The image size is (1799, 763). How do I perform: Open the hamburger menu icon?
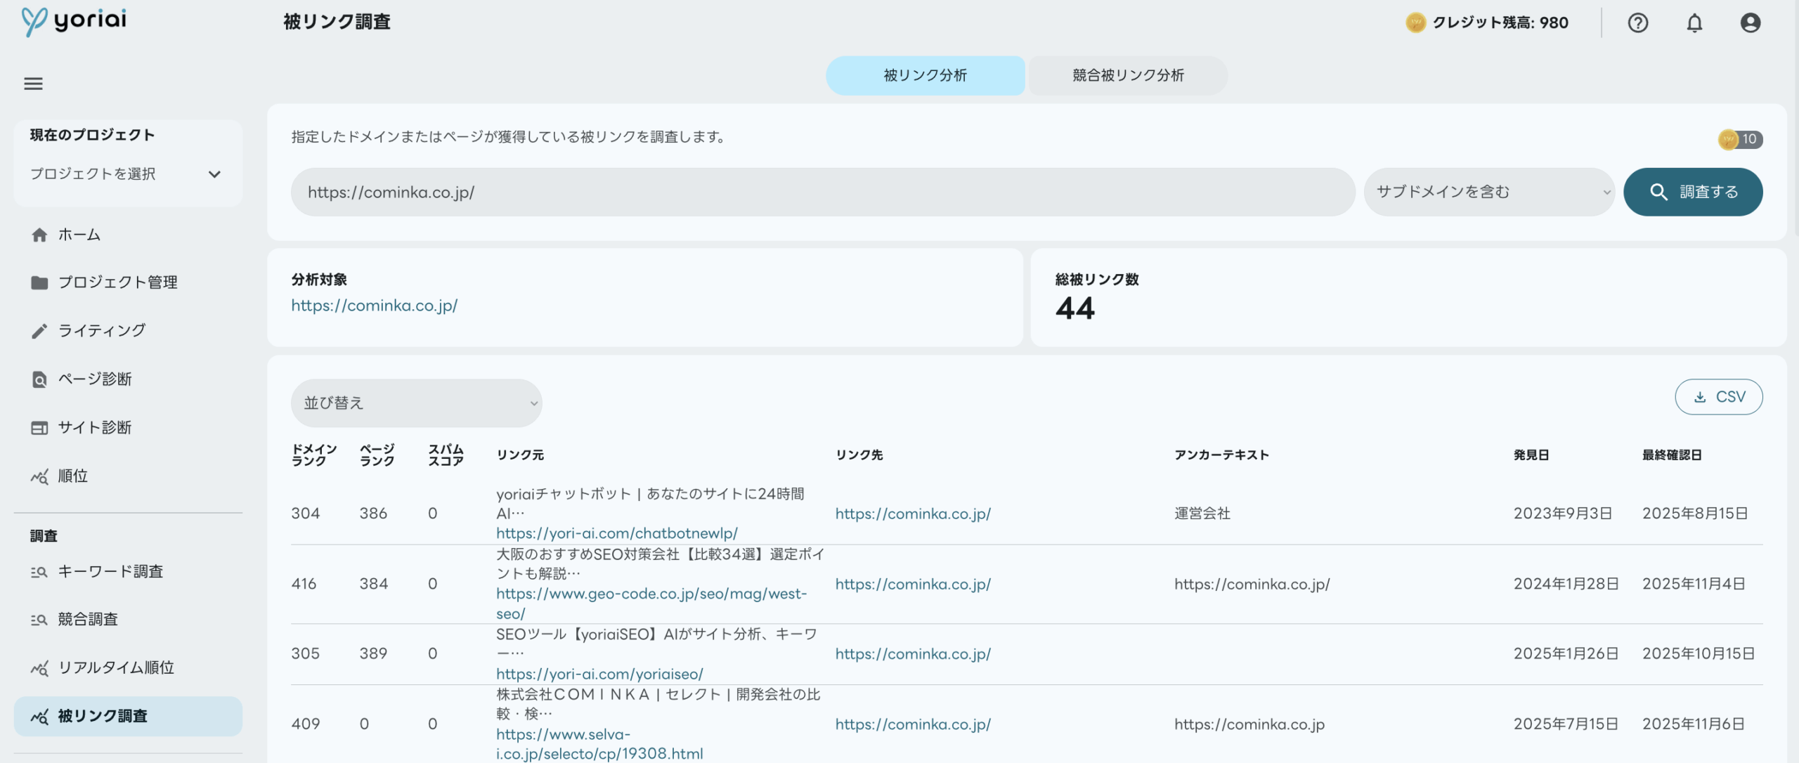(33, 84)
